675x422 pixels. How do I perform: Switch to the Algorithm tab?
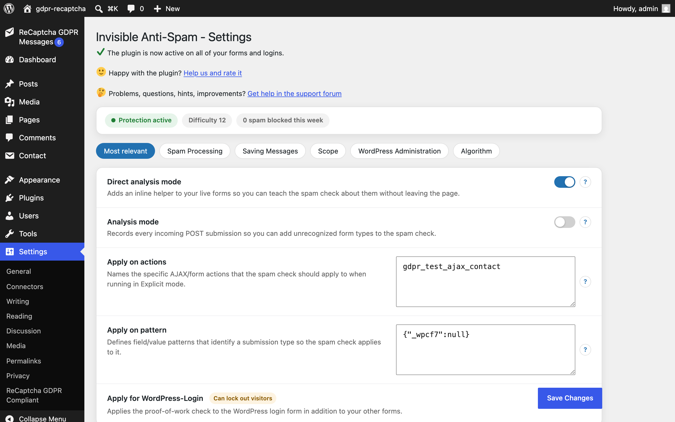click(476, 151)
